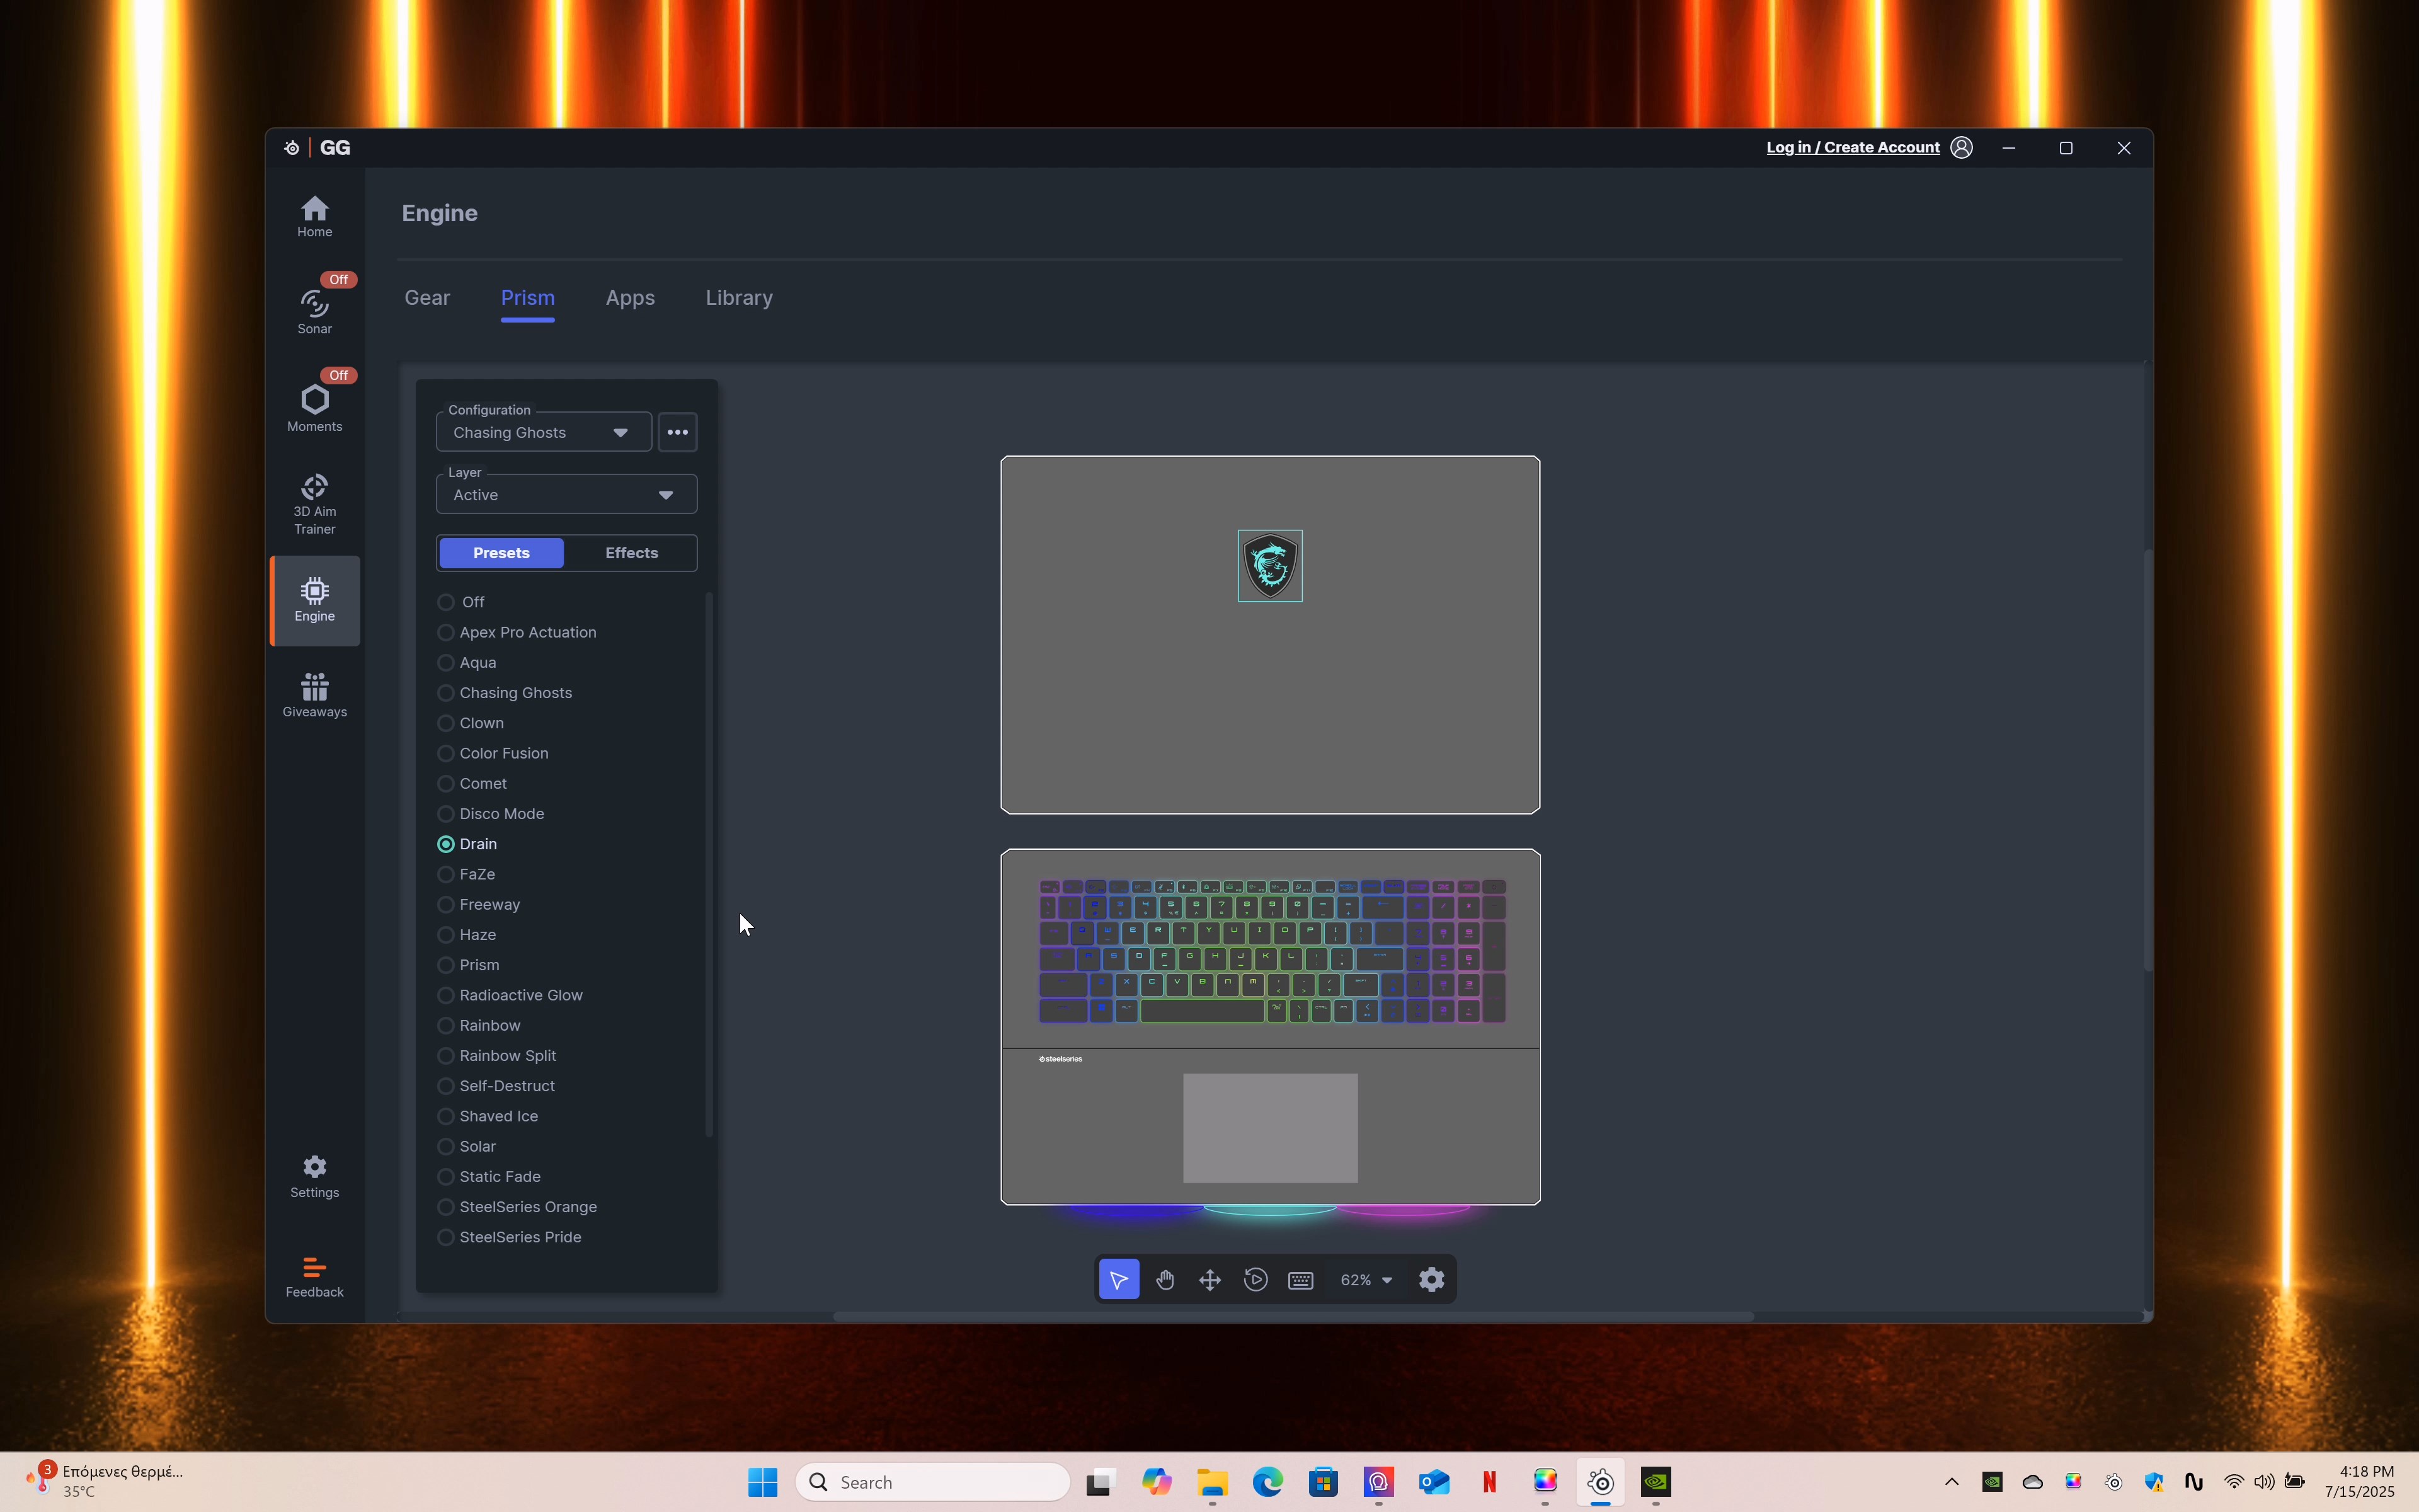
Task: Go to Giveaways in sidebar
Action: [x=314, y=695]
